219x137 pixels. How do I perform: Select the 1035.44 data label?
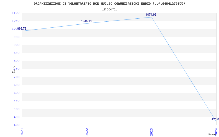click(87, 21)
